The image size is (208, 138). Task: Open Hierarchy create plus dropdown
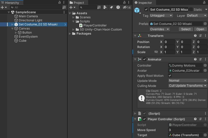pos(4,7)
